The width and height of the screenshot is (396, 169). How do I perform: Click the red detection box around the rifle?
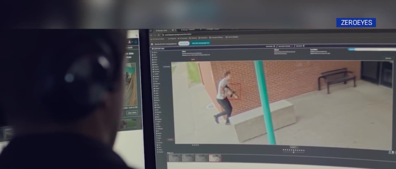coord(232,92)
